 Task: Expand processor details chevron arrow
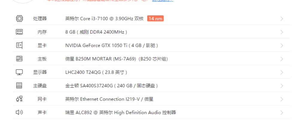click(282, 19)
